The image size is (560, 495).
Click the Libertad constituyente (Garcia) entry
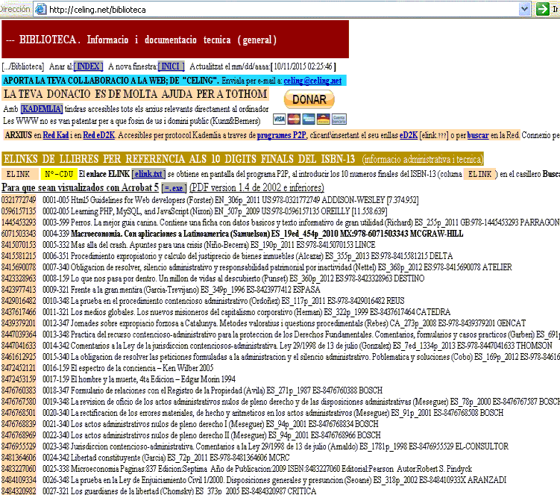click(166, 458)
